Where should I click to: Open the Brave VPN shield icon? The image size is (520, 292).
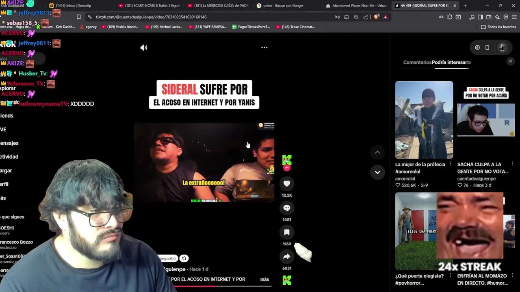pyautogui.click(x=506, y=17)
